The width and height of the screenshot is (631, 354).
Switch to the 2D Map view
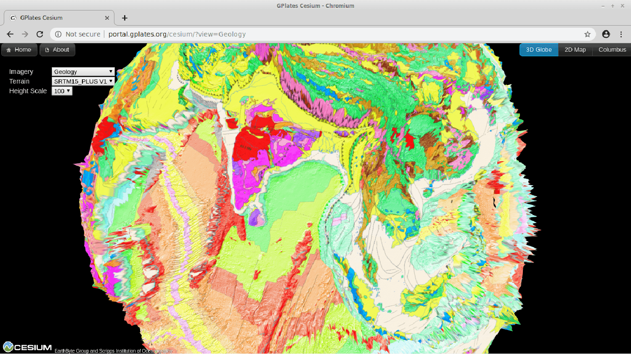point(575,50)
